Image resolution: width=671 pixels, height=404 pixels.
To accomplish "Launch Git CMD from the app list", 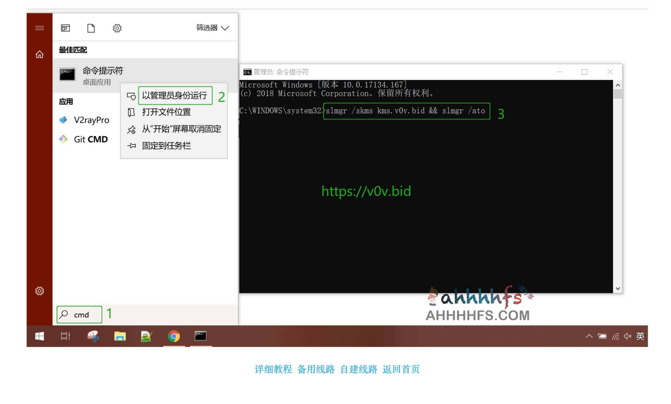I will point(90,139).
